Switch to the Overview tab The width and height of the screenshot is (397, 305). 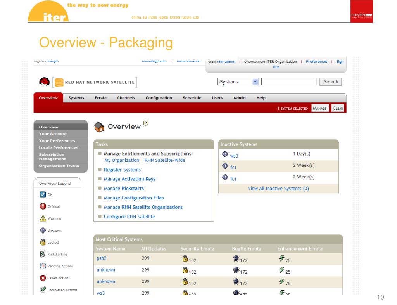48,98
